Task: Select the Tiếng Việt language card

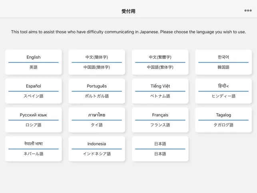Action: pyautogui.click(x=160, y=91)
